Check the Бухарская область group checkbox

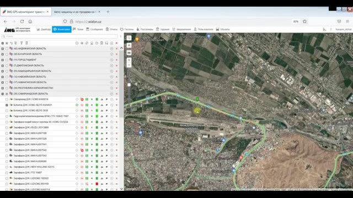7,54
